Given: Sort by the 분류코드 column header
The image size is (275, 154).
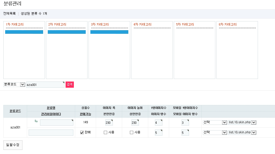Looking at the screenshot, I should 15,111.
